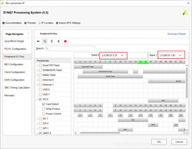192x149 pixels.
Task: Go to PS-PL Configuration page
Action: click(15, 49)
